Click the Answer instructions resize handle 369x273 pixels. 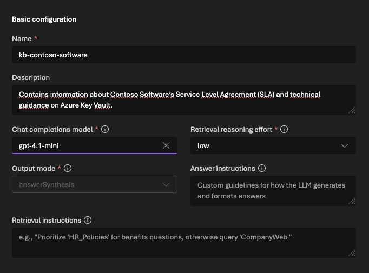(352, 201)
